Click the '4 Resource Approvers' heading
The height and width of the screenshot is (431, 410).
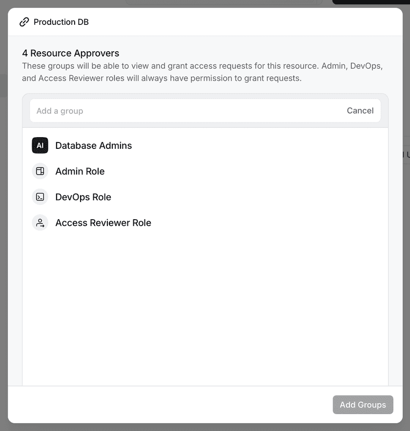71,53
